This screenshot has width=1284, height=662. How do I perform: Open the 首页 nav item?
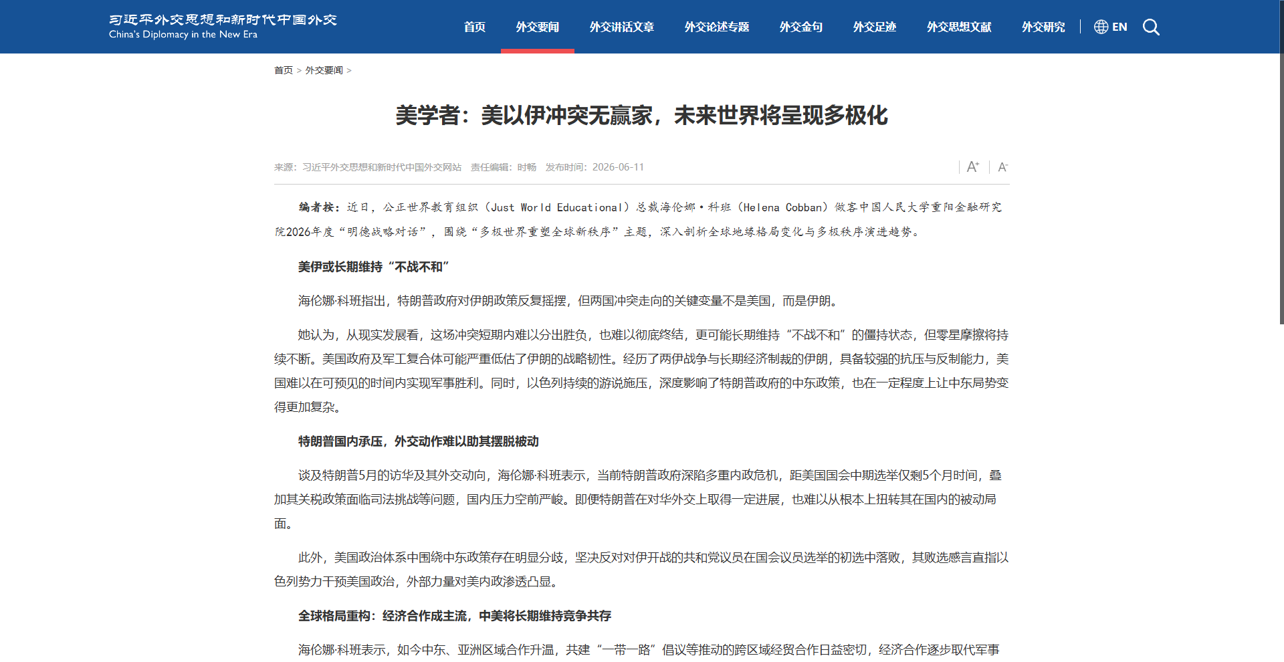(x=475, y=27)
